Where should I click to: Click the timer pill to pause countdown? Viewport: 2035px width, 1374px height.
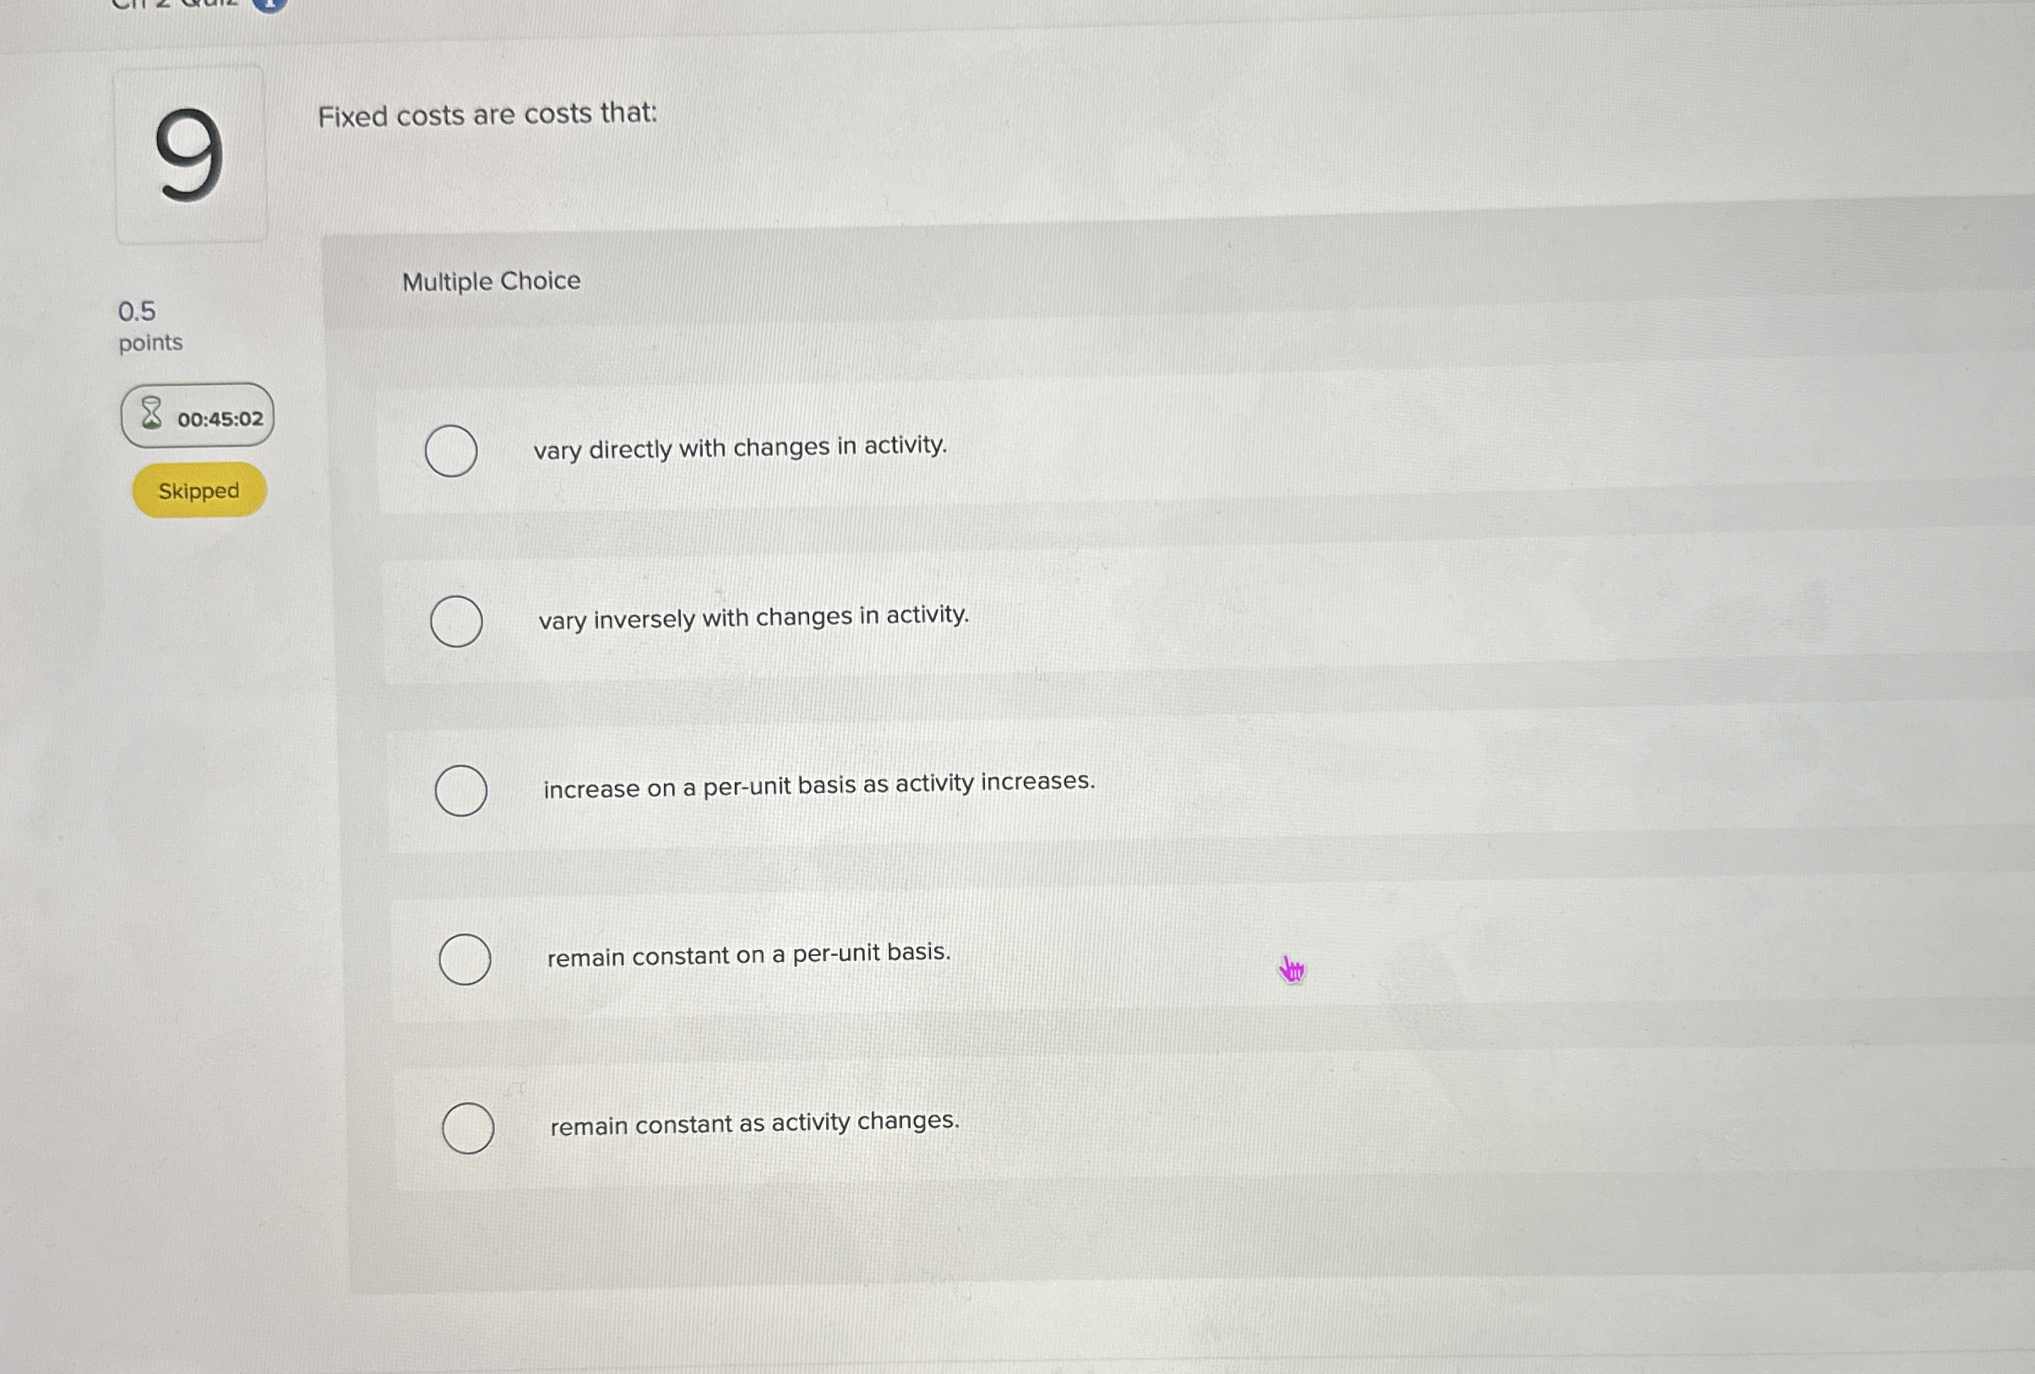pyautogui.click(x=197, y=417)
